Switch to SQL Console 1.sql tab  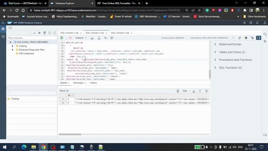coord(69,33)
